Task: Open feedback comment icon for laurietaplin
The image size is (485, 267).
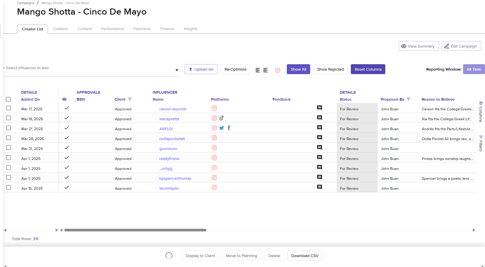Action: point(320,187)
